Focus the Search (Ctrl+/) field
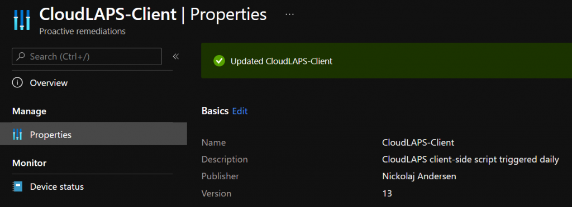The height and width of the screenshot is (207, 572). pos(87,56)
